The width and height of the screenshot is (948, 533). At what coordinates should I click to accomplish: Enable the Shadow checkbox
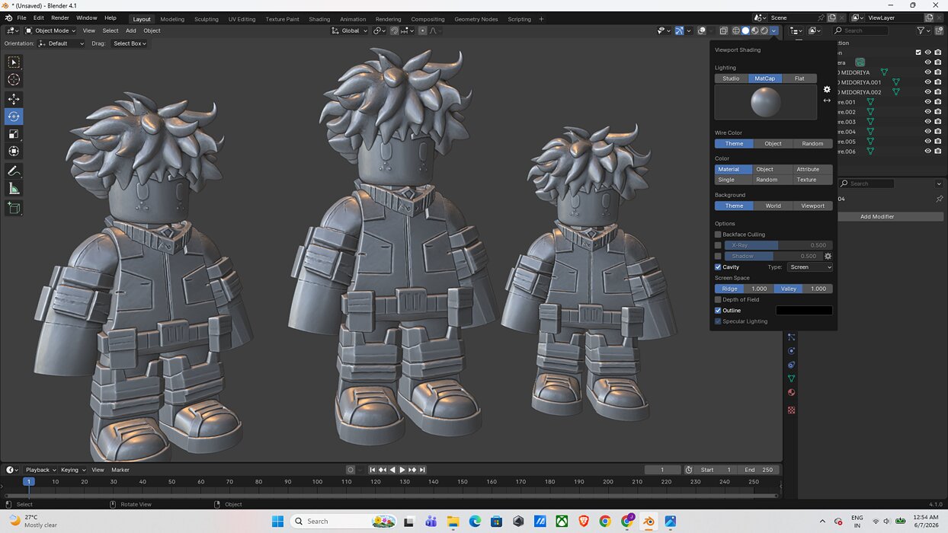click(x=718, y=256)
